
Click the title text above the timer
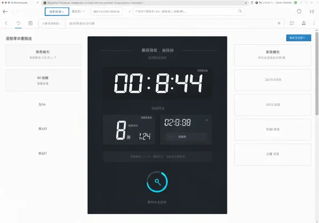[157, 50]
